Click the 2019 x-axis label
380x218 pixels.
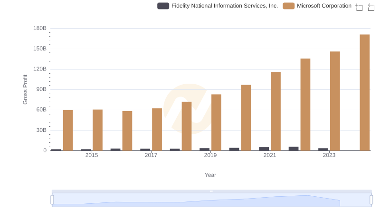(210, 155)
